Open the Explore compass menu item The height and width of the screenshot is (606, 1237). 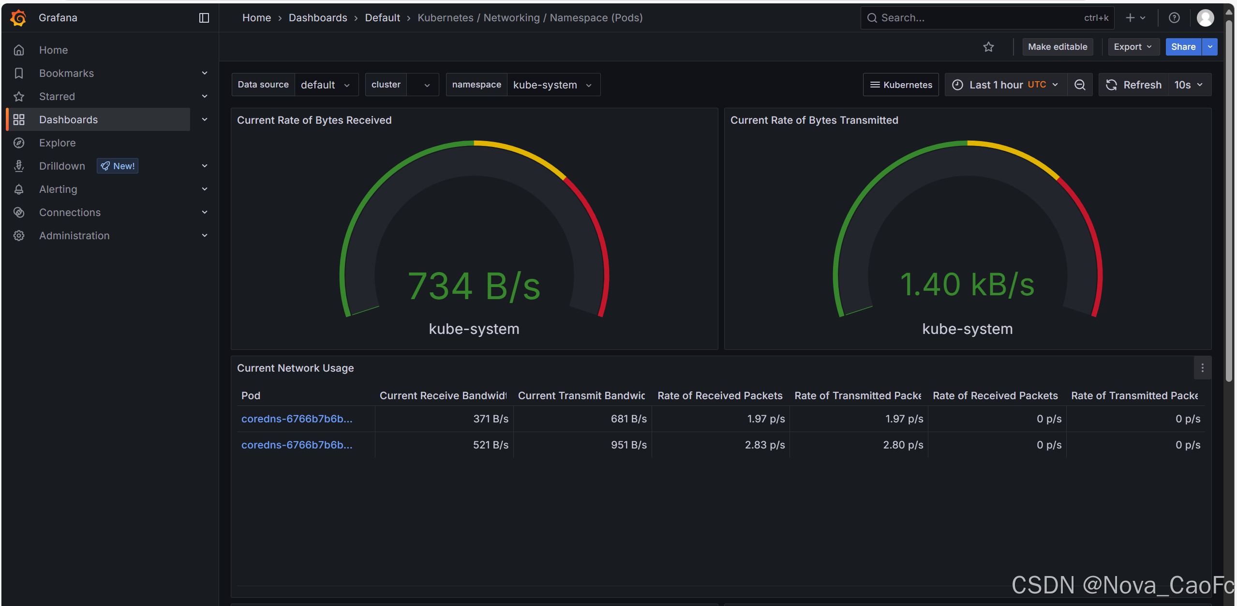pyautogui.click(x=57, y=143)
